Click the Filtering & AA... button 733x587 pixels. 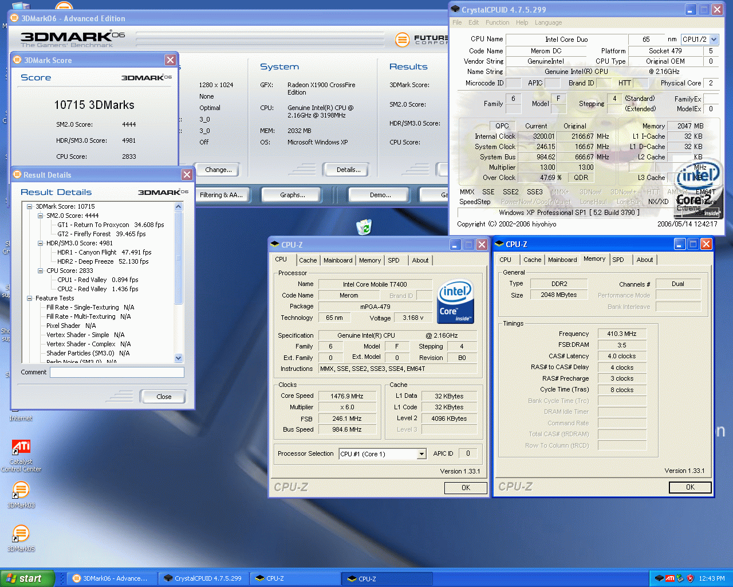click(221, 195)
